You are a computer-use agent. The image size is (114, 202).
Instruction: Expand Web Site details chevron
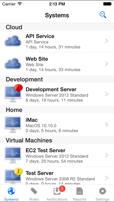[107, 64]
